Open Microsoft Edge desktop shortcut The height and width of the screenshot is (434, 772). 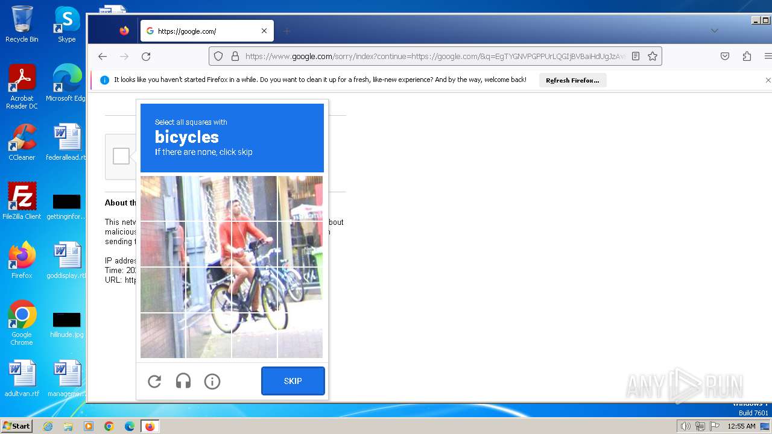pyautogui.click(x=66, y=83)
